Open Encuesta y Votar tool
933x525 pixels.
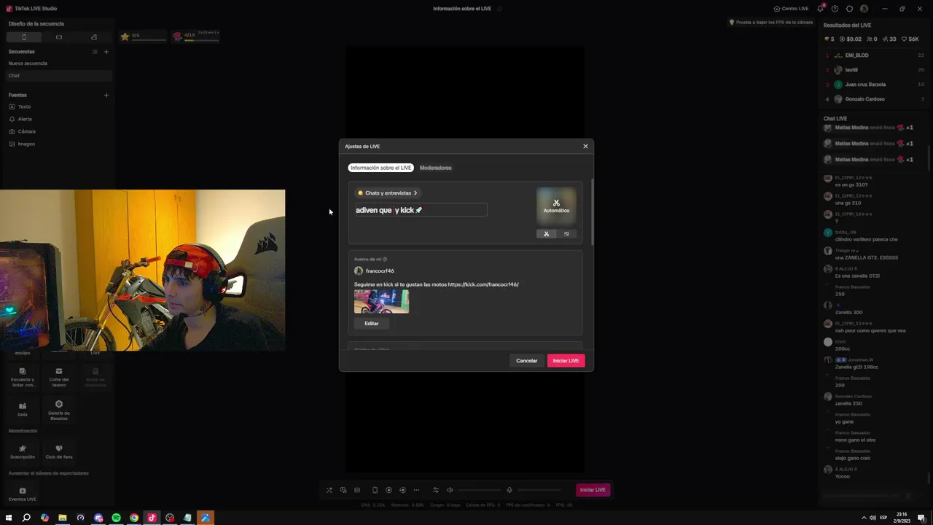[x=23, y=377]
